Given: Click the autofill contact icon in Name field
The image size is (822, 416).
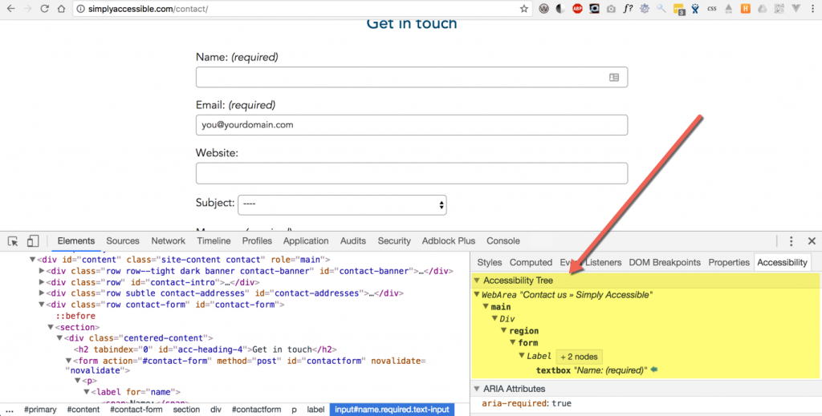Looking at the screenshot, I should pos(614,78).
